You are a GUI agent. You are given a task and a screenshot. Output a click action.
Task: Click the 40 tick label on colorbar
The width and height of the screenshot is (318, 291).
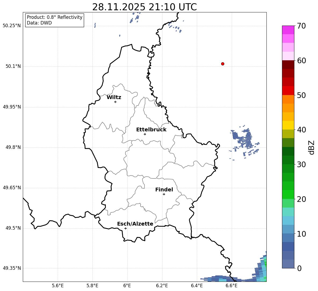tap(302, 130)
